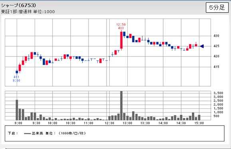Click the 12:30 time axis label

(109, 123)
